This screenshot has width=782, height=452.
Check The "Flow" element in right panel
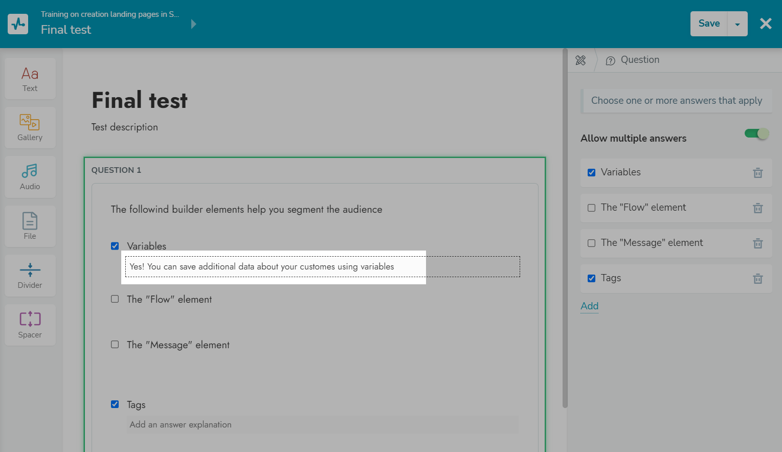(592, 208)
